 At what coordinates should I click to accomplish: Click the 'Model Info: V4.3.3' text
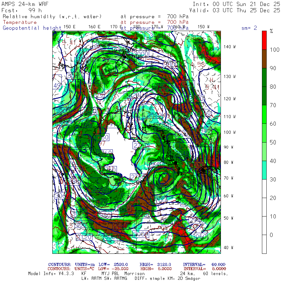[51, 274]
